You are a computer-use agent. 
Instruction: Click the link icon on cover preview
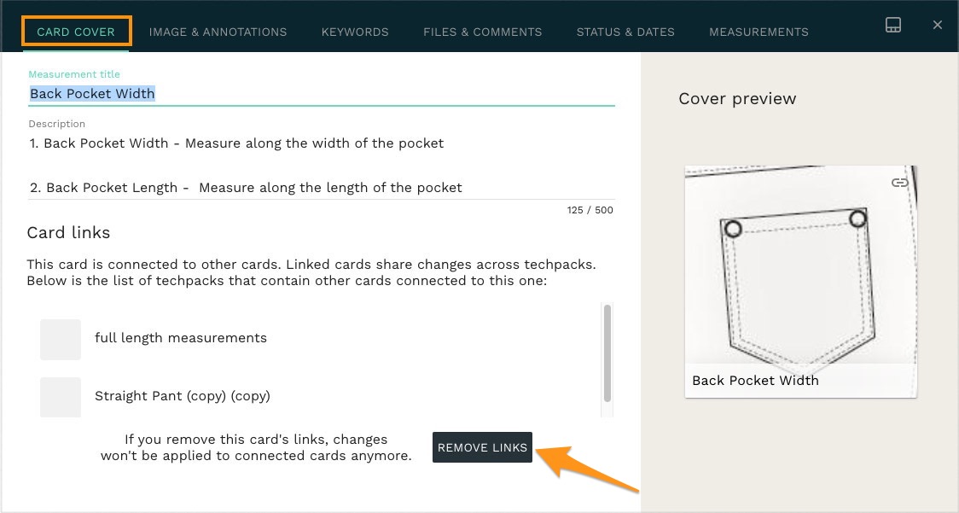pos(899,183)
